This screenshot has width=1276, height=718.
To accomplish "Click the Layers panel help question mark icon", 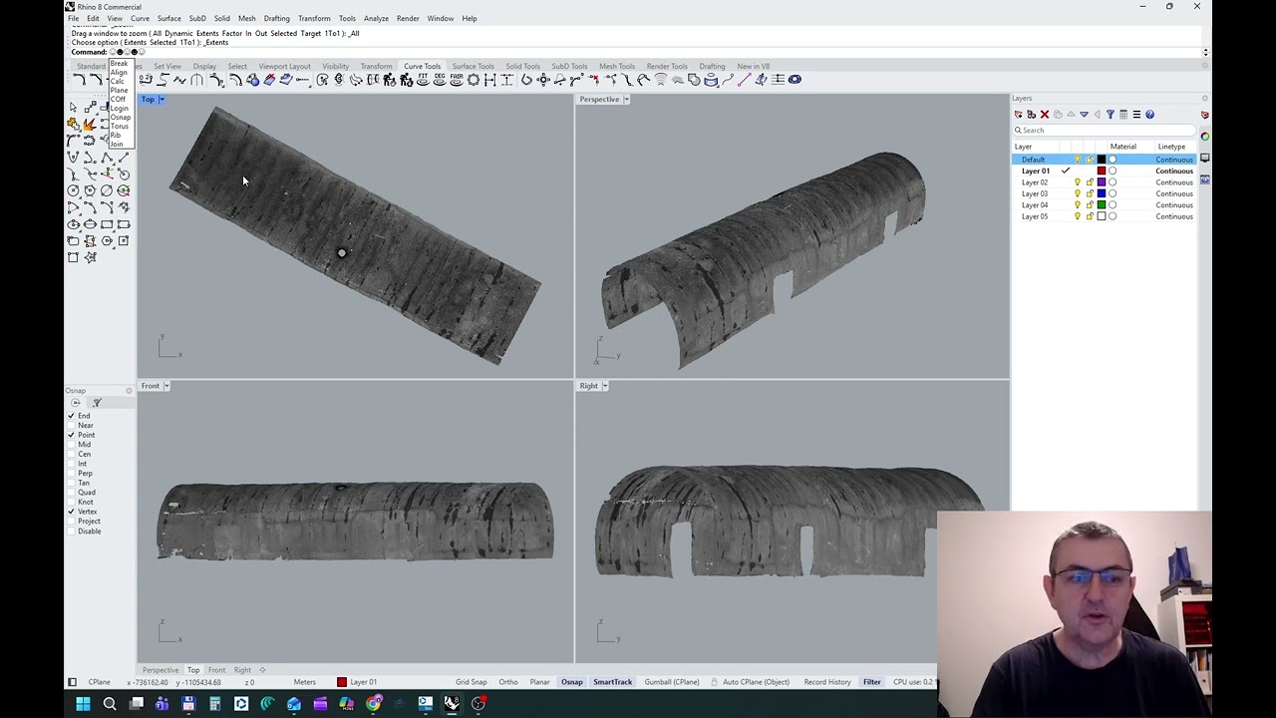I will click(x=1149, y=115).
